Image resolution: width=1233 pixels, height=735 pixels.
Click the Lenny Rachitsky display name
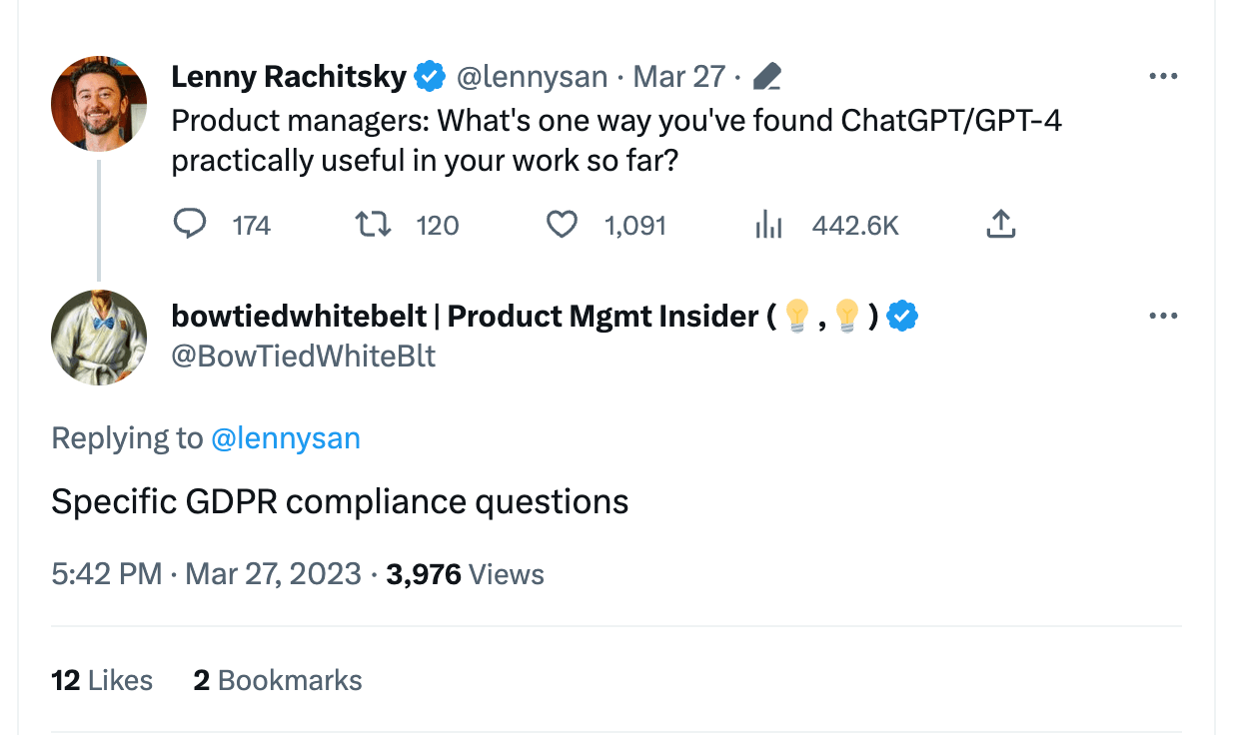pos(289,77)
